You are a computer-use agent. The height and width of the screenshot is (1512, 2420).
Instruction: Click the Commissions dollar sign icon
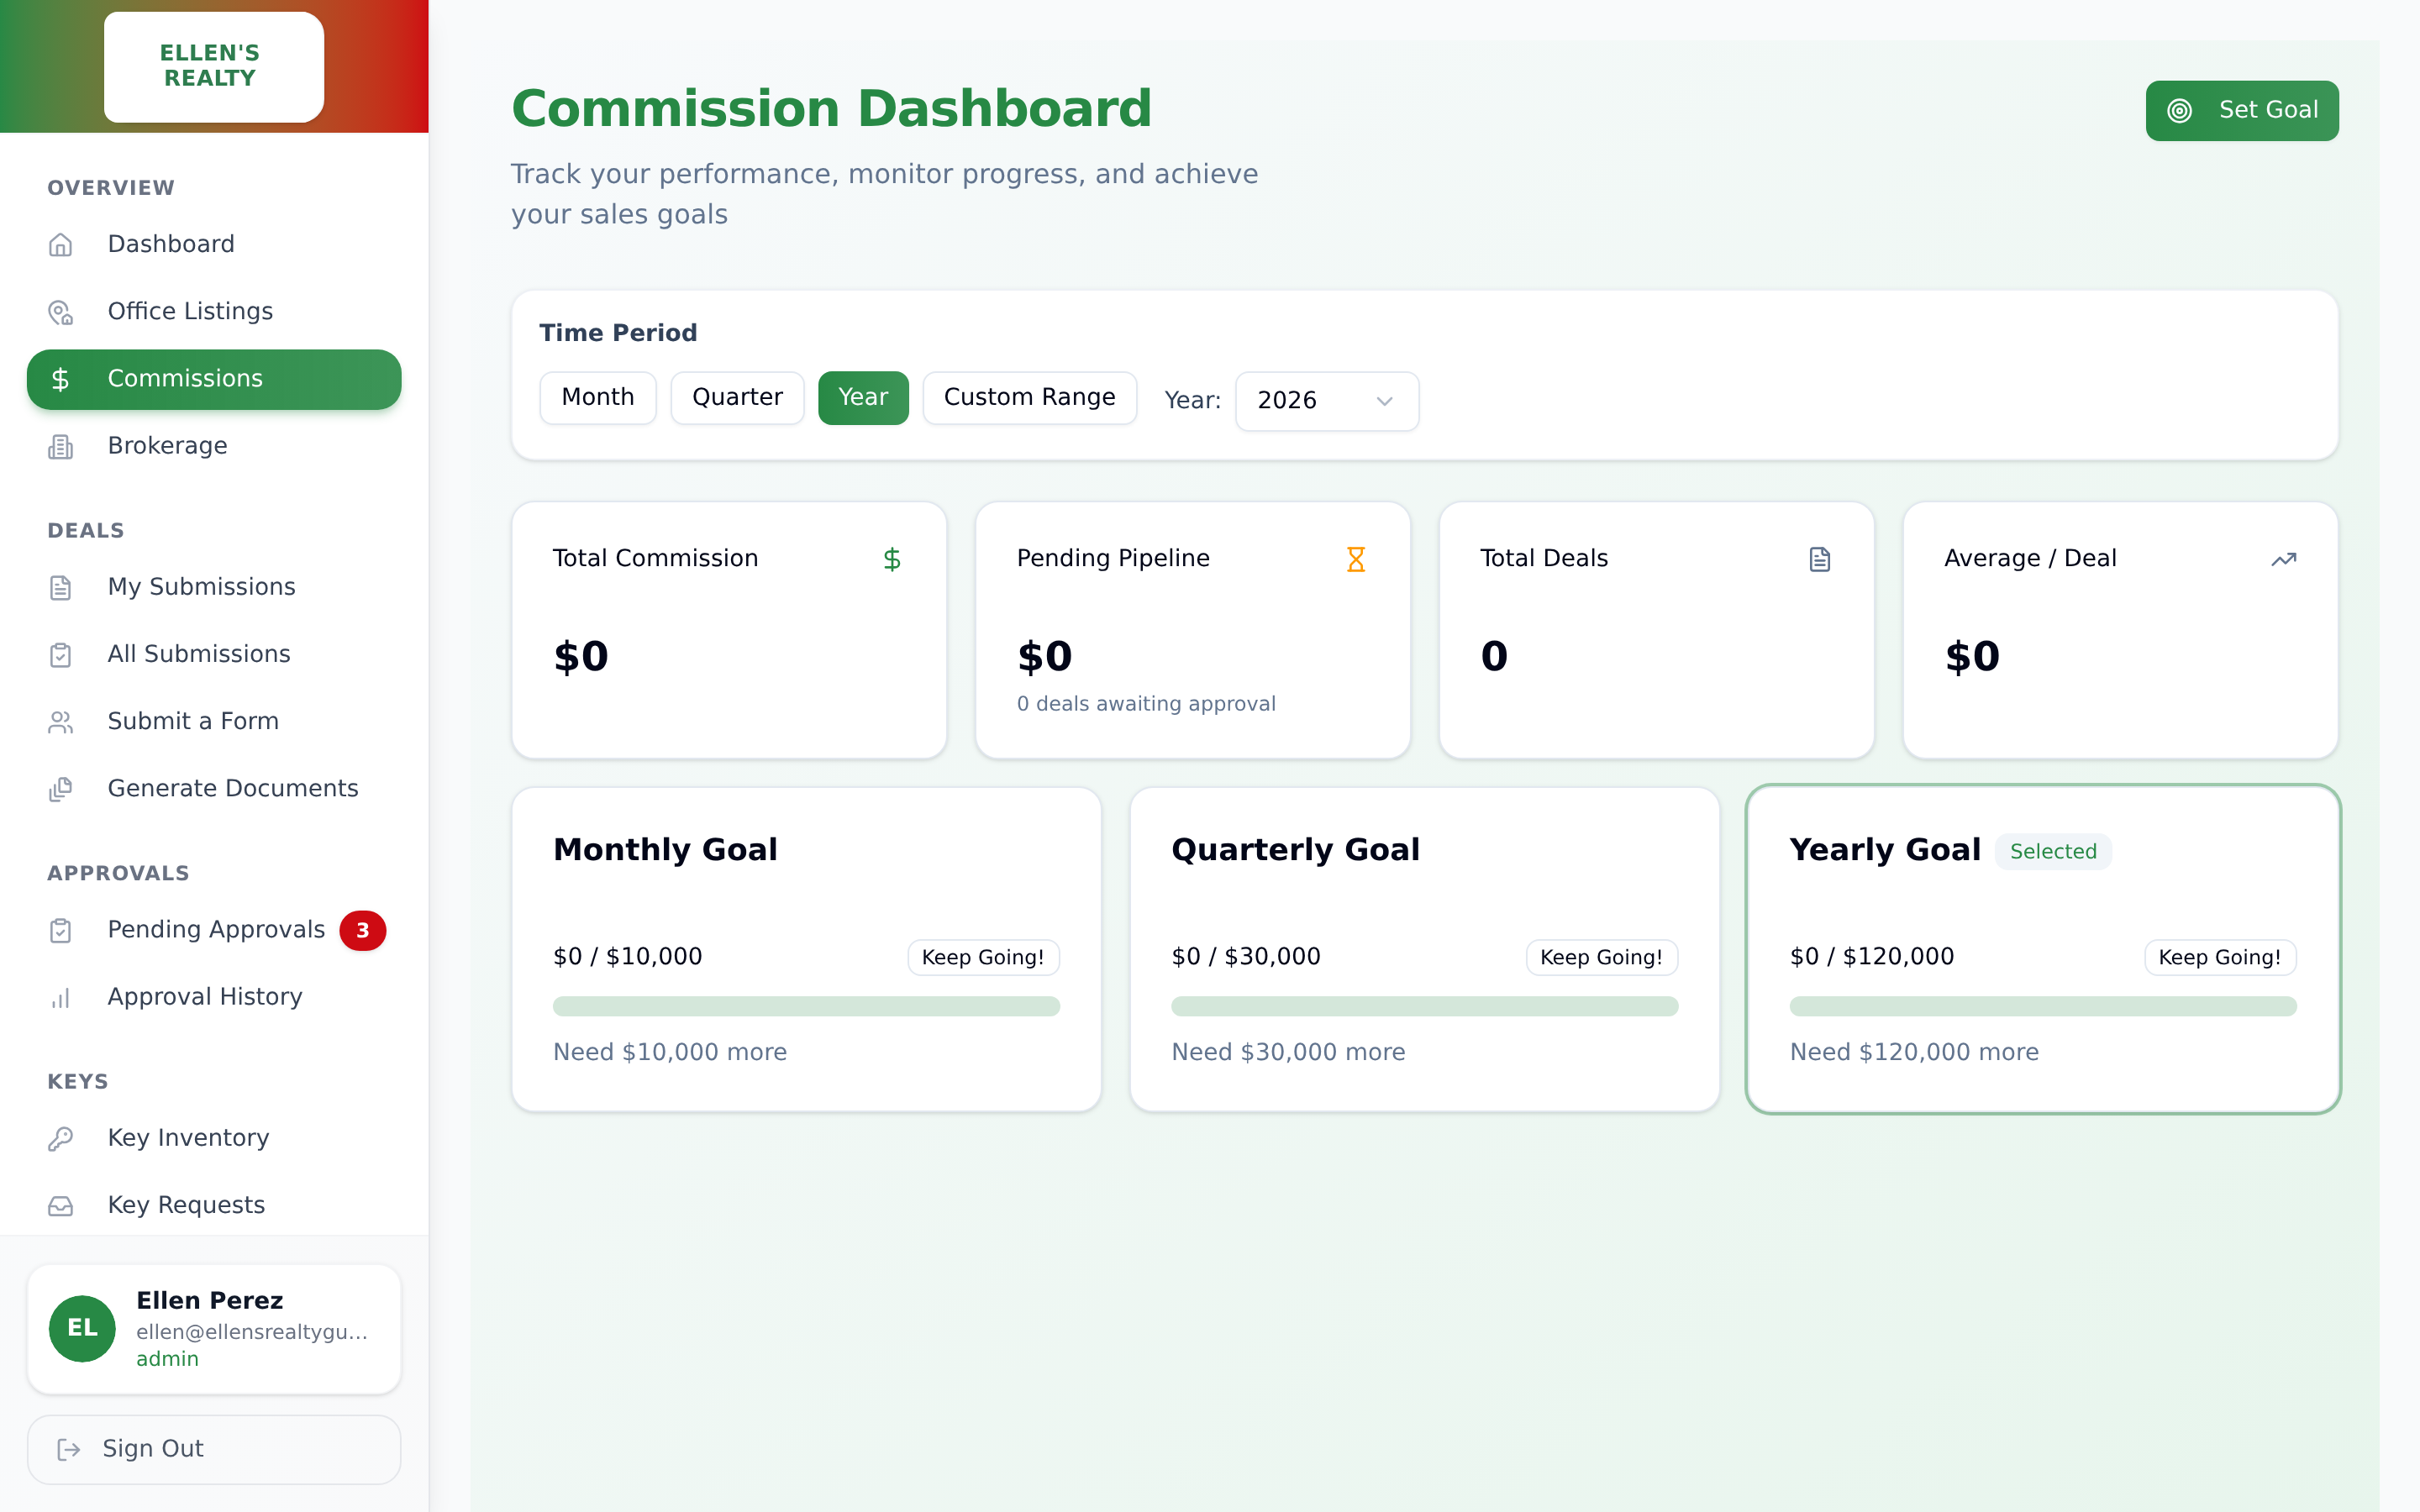click(61, 379)
